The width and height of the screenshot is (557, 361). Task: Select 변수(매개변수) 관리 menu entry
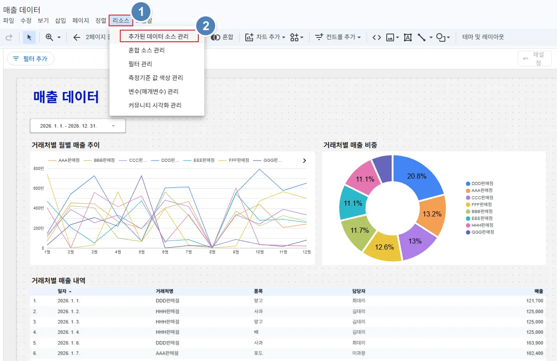pos(153,92)
